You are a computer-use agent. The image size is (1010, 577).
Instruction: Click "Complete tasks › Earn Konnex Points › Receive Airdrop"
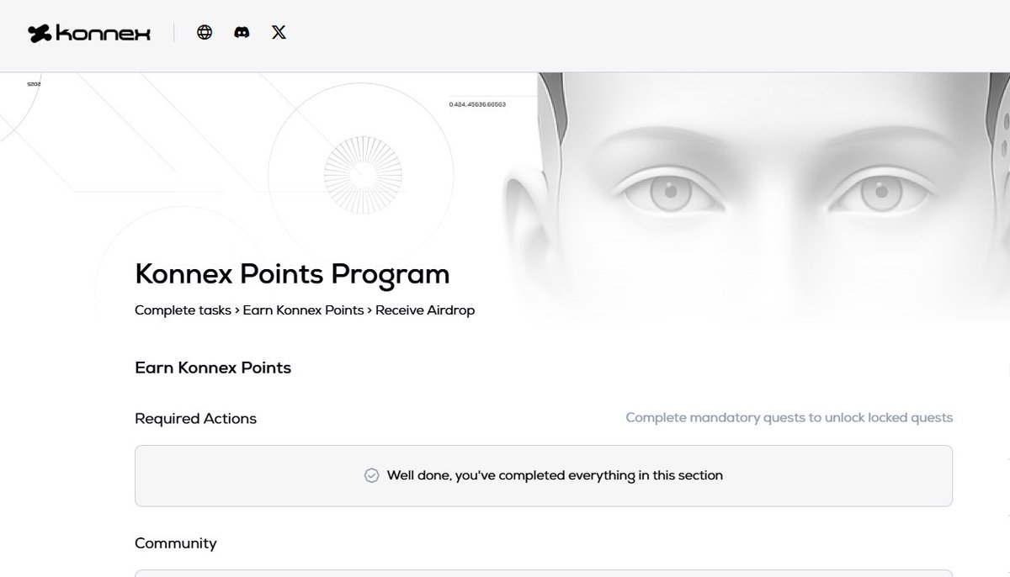click(x=305, y=310)
